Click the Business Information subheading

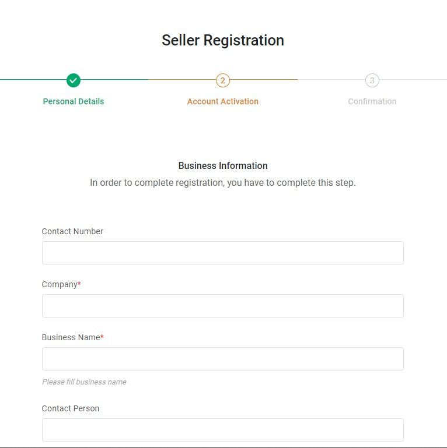(x=223, y=165)
